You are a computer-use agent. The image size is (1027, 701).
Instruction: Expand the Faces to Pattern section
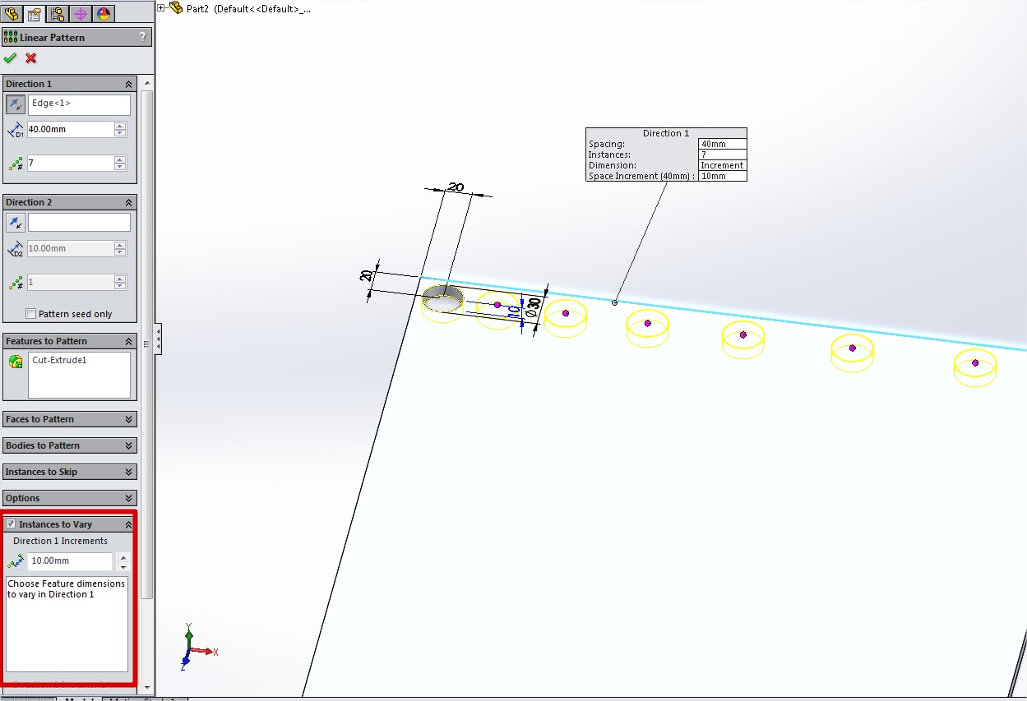pos(128,419)
